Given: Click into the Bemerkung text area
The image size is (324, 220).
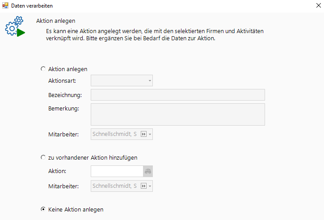Looking at the screenshot, I should click(177, 114).
